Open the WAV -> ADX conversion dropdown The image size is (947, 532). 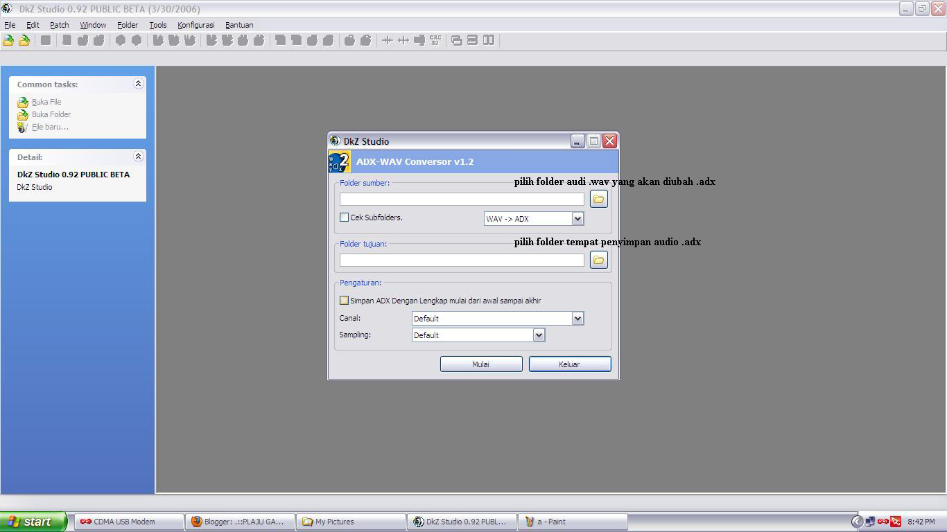577,219
